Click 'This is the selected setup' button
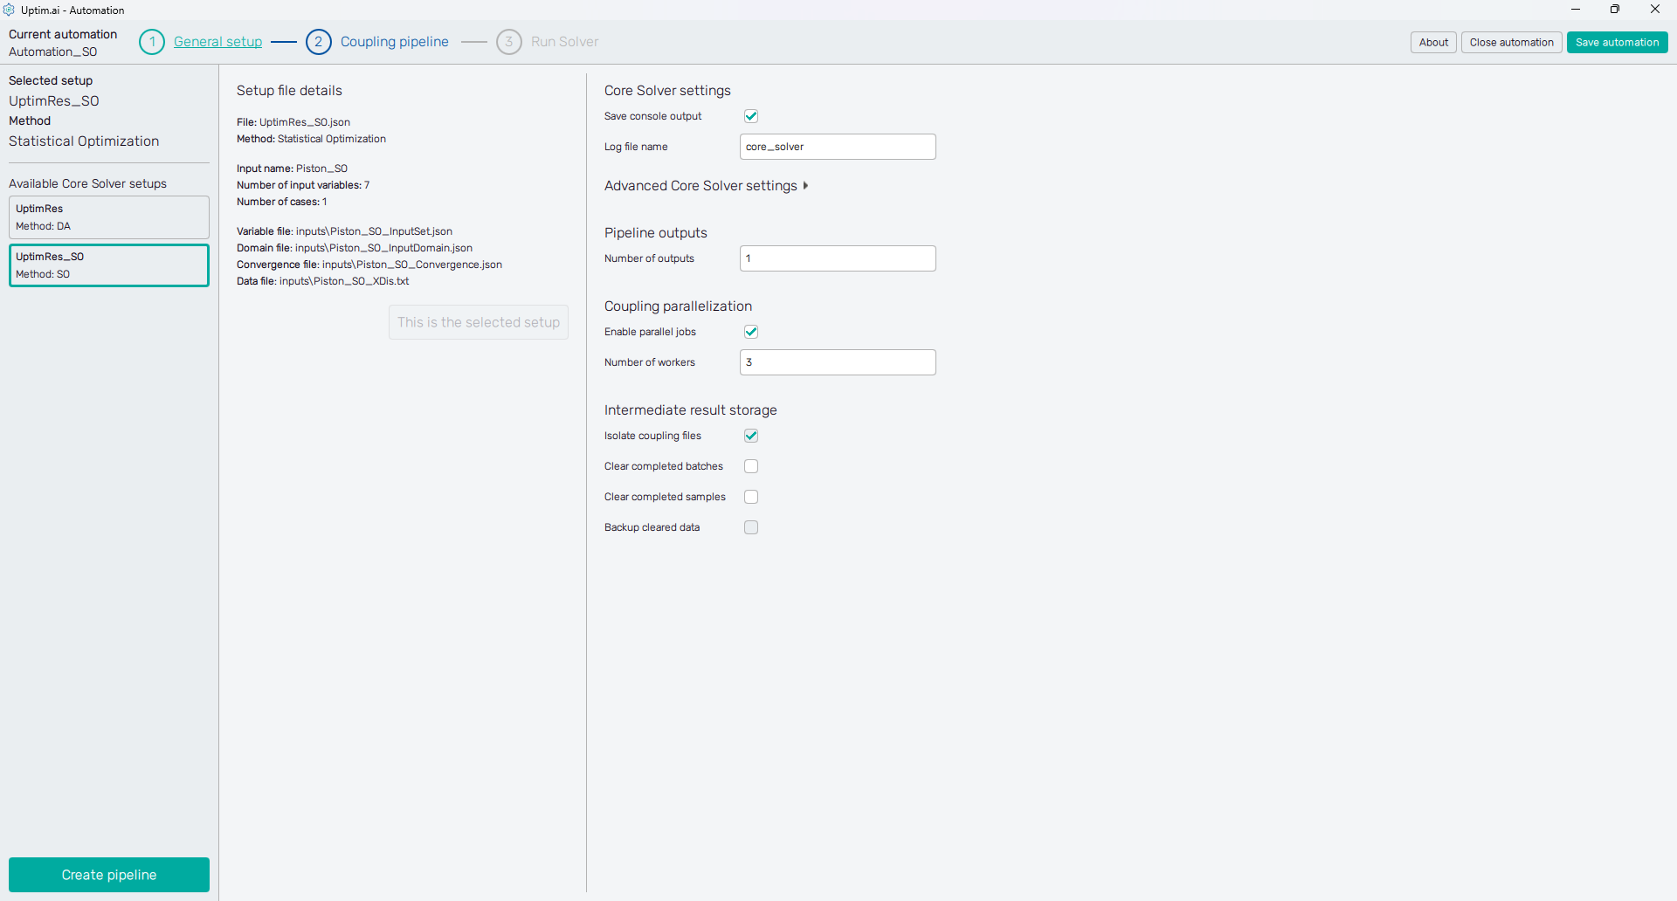The height and width of the screenshot is (901, 1677). pyautogui.click(x=479, y=322)
